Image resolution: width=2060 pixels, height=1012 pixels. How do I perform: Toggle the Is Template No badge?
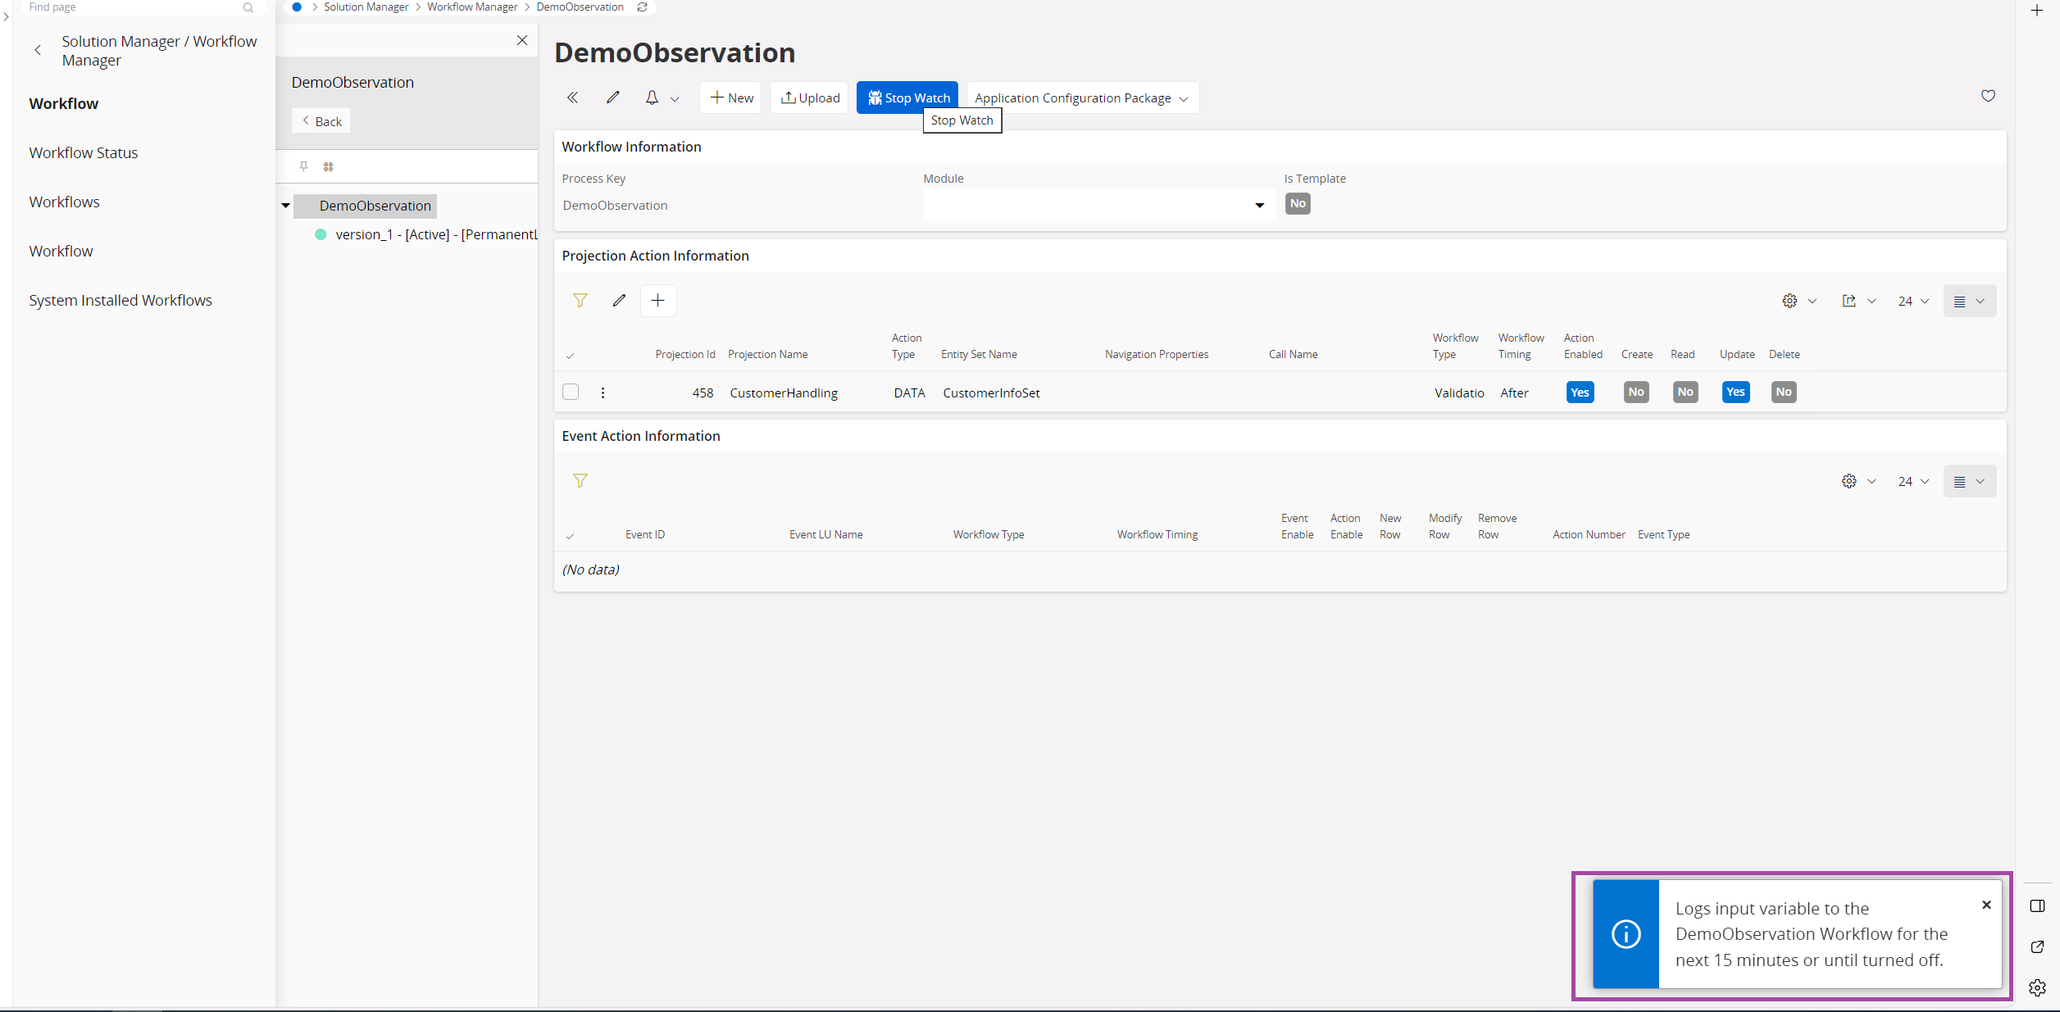click(x=1297, y=203)
